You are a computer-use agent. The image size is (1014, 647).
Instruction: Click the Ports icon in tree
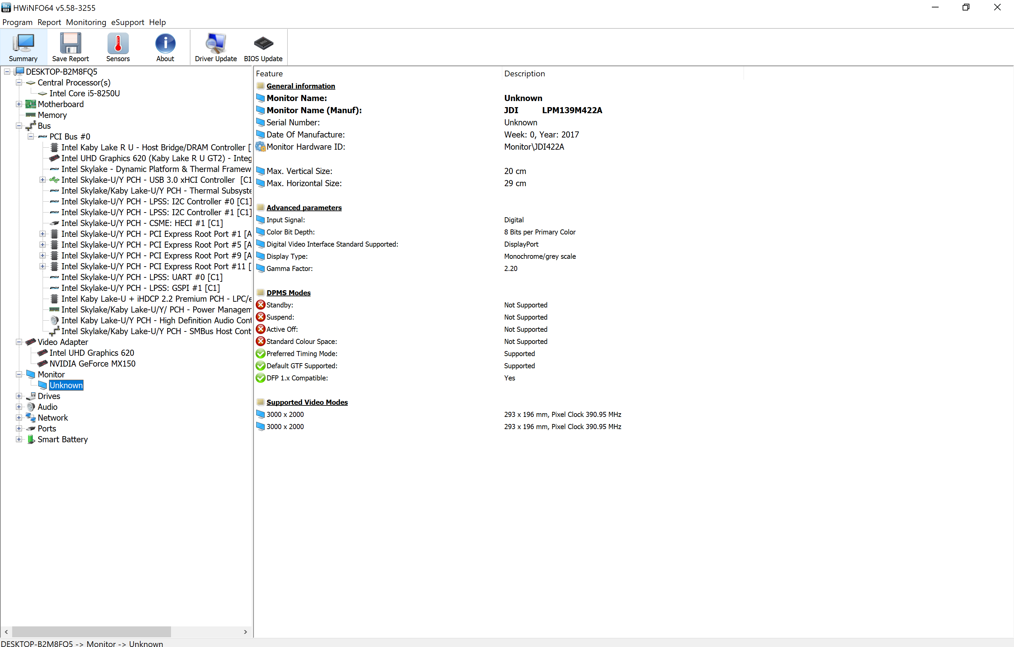tap(31, 428)
